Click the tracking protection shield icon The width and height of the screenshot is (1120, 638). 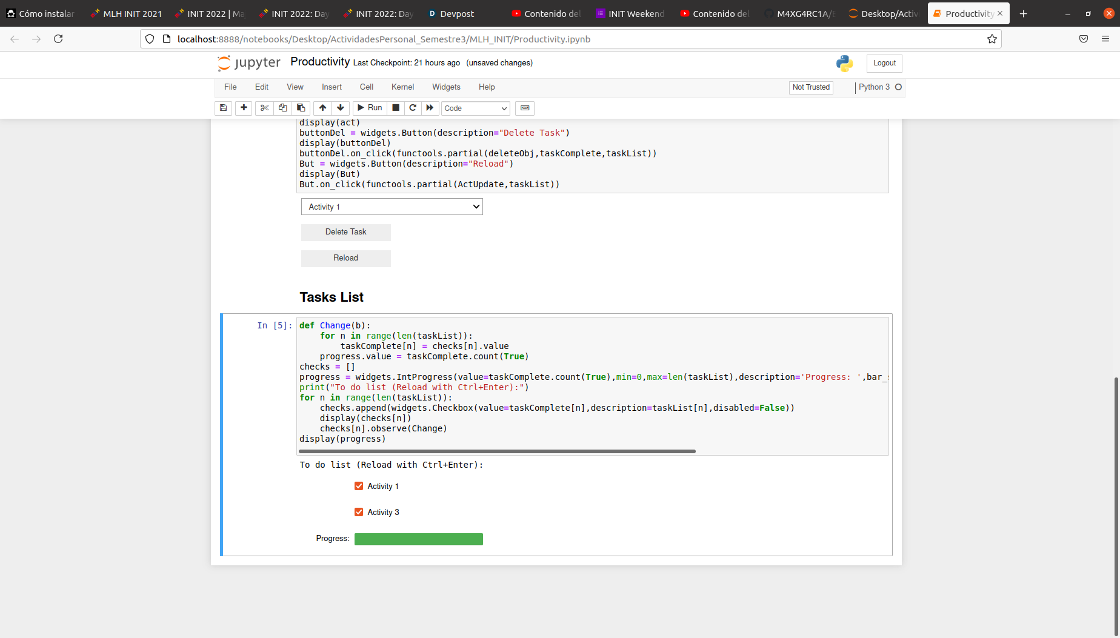pos(150,39)
